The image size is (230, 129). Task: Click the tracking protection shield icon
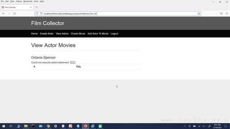37,14
